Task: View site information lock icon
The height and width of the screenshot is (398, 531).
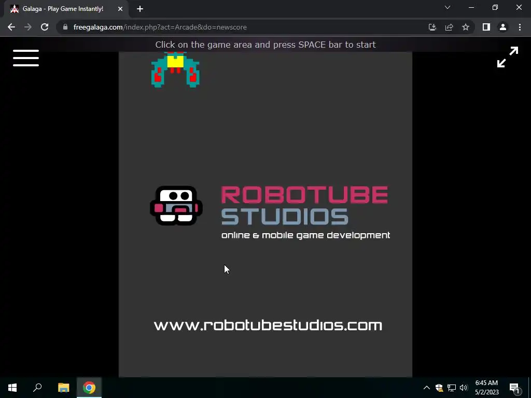Action: [65, 27]
